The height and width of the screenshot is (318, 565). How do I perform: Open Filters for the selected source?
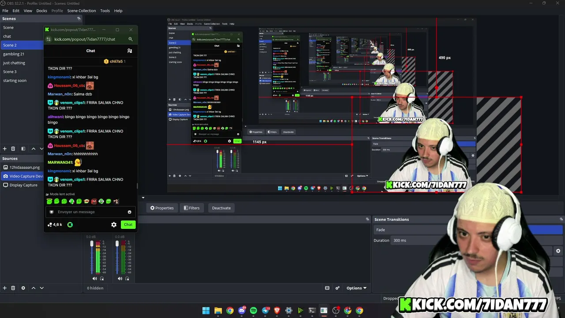[192, 208]
